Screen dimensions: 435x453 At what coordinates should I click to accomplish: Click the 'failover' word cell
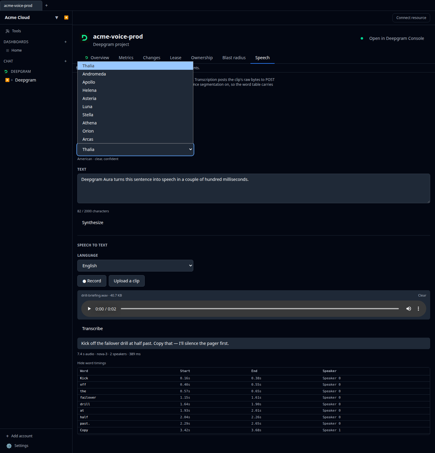88,398
